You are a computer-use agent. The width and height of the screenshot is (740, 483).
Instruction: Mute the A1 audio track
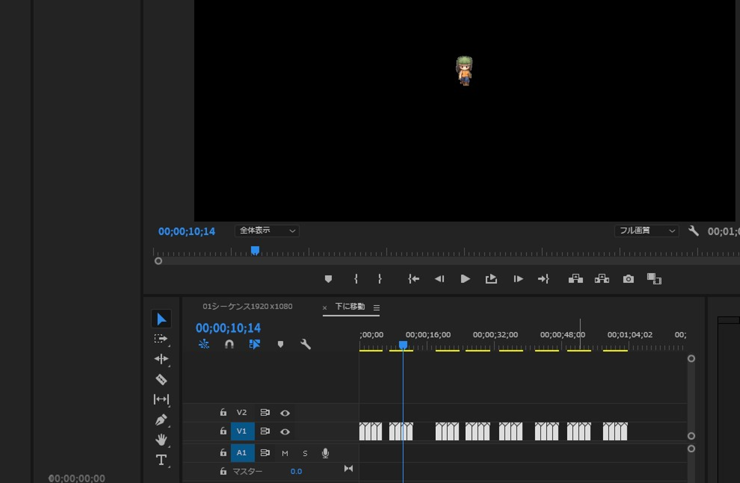[285, 453]
